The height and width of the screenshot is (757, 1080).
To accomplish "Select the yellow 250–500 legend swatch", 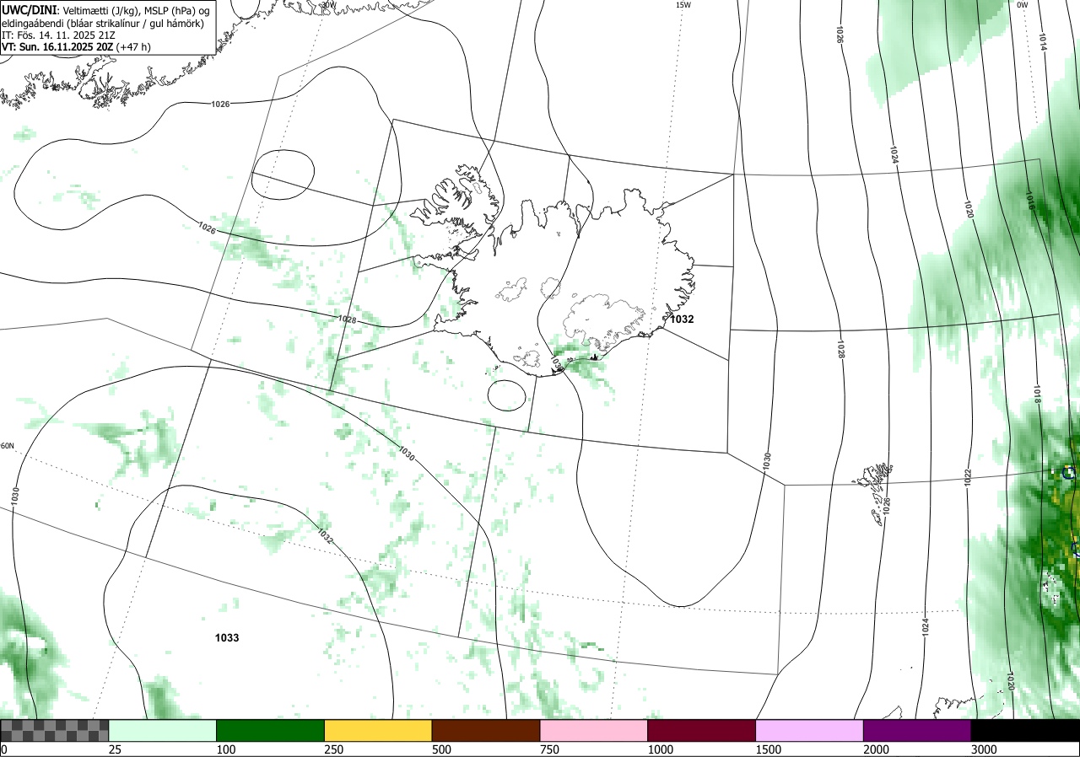I will click(378, 730).
